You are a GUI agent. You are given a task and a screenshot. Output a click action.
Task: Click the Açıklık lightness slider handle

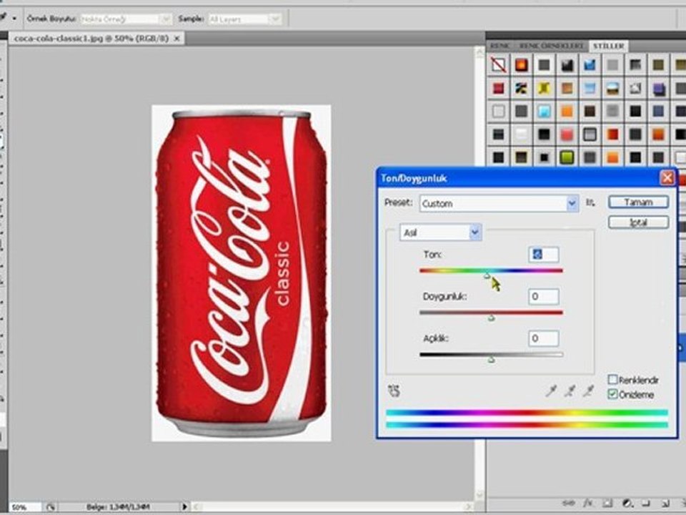492,360
